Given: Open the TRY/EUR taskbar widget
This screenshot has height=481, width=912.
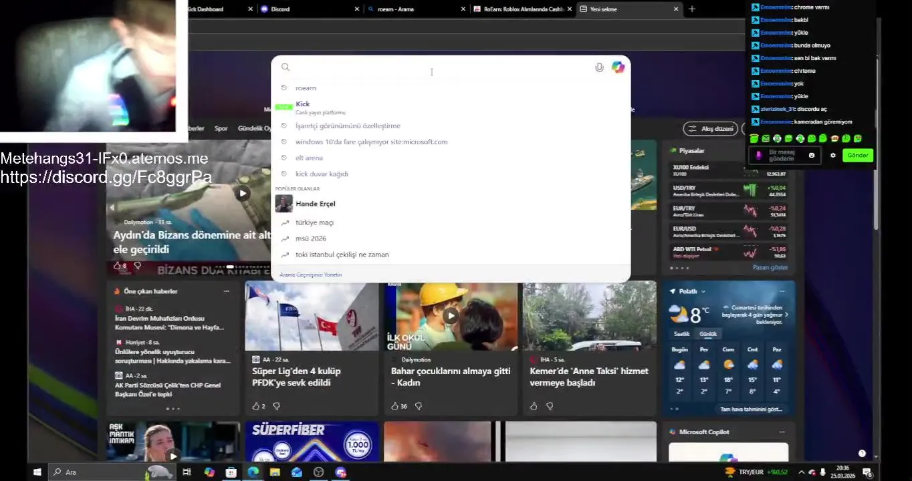Looking at the screenshot, I should [756, 472].
